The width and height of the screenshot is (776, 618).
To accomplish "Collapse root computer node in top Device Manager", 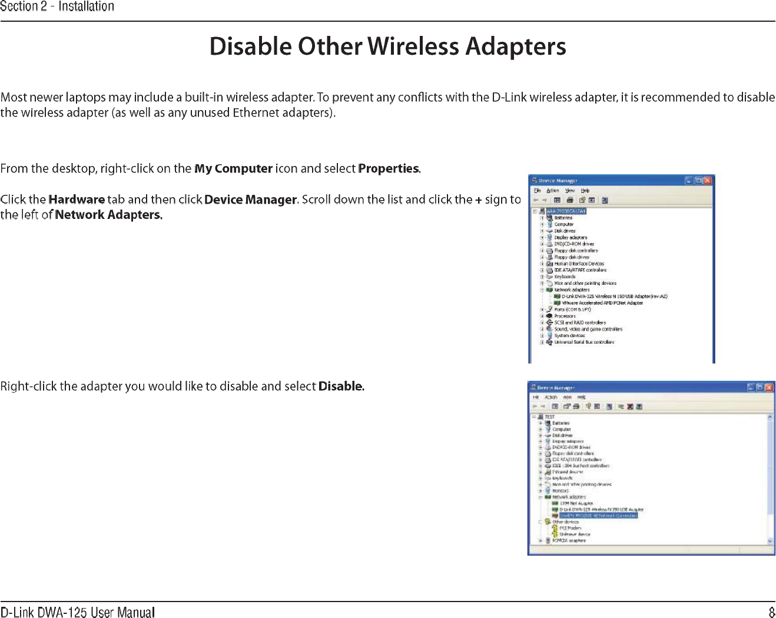I will point(535,211).
